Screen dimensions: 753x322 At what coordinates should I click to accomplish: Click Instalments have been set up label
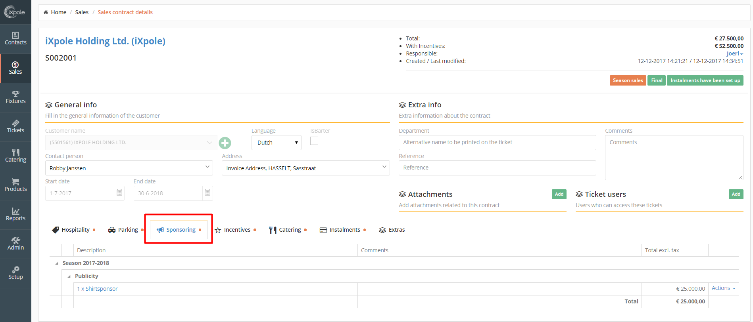(x=705, y=80)
